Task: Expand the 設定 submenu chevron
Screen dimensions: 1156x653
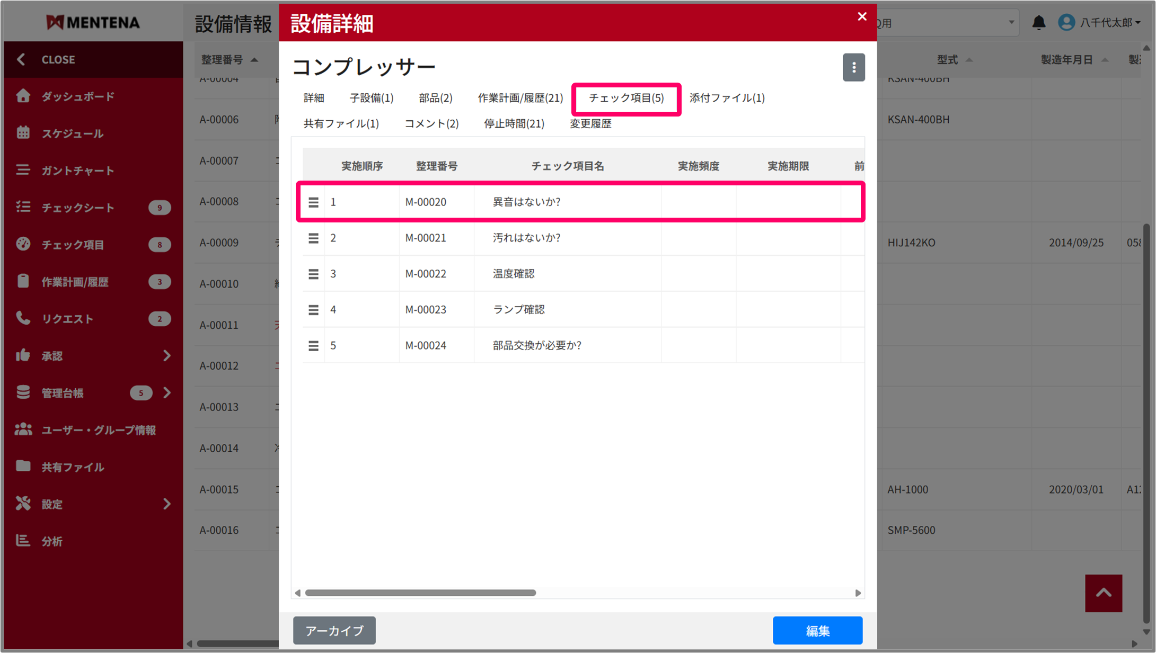Action: pos(167,504)
